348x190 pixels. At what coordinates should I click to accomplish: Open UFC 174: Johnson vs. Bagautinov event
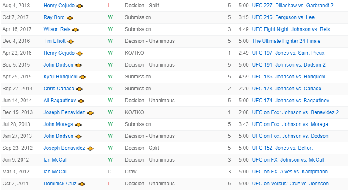pyautogui.click(x=290, y=101)
